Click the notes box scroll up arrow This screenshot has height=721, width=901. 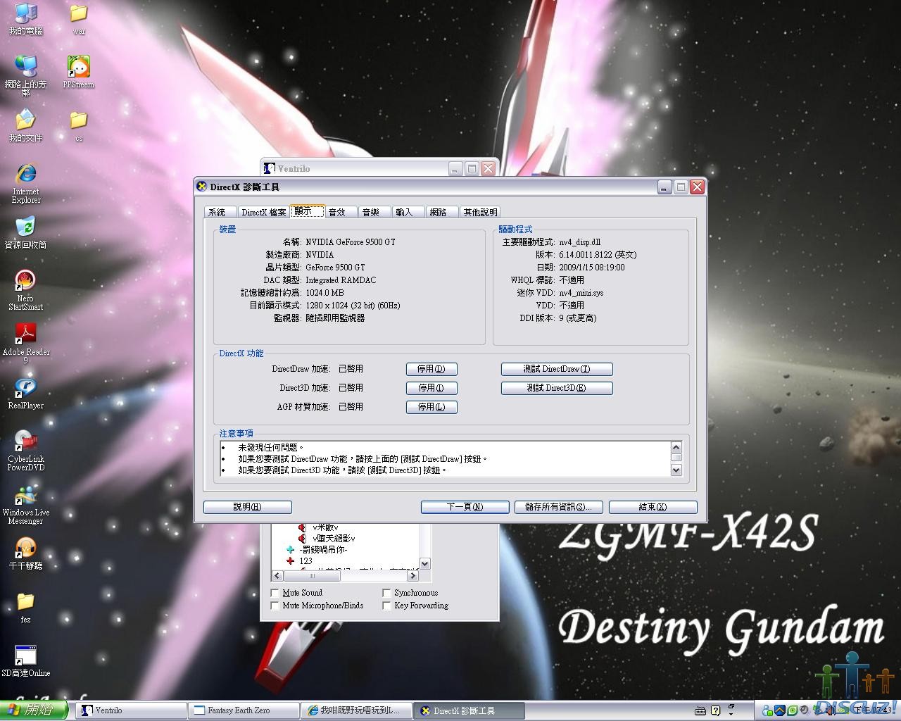coord(676,448)
